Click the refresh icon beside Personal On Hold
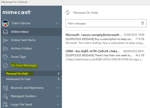This screenshot has width=150, height=108. 68,12
